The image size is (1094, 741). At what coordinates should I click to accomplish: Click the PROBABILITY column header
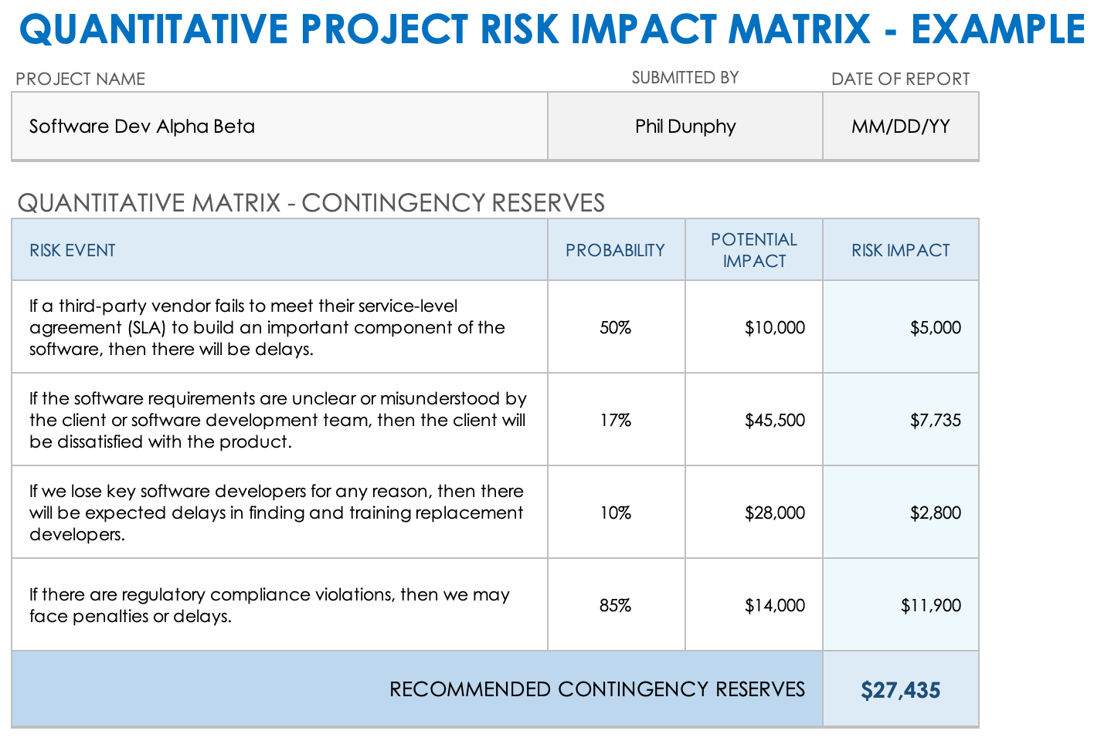tap(616, 250)
